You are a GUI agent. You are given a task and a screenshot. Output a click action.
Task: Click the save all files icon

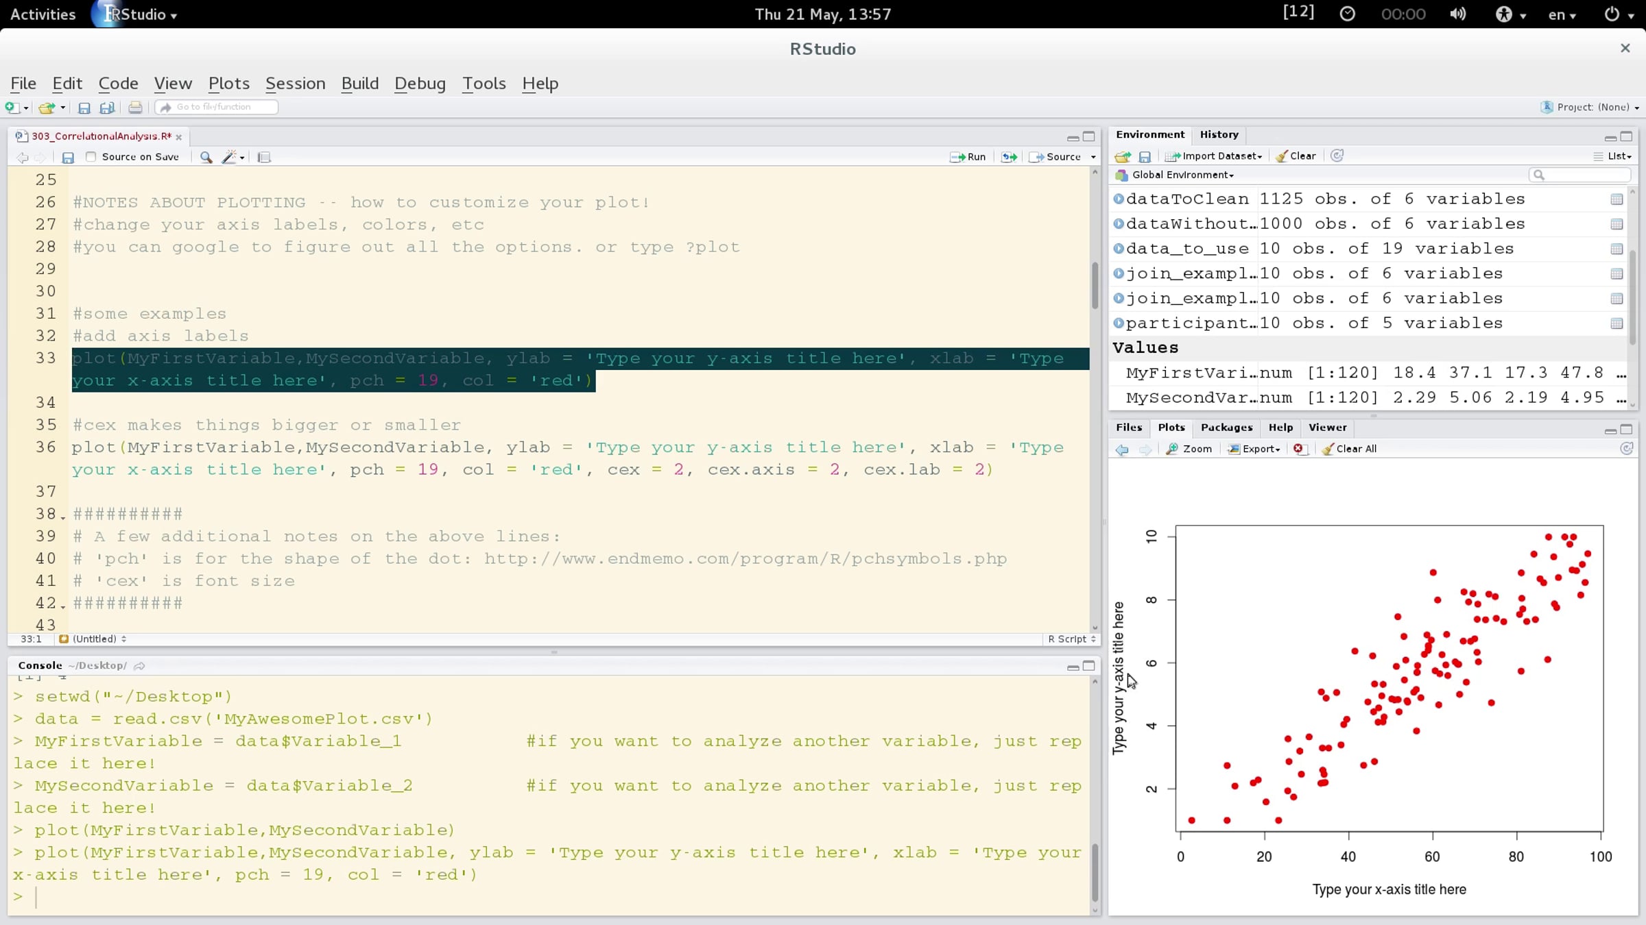click(x=107, y=108)
